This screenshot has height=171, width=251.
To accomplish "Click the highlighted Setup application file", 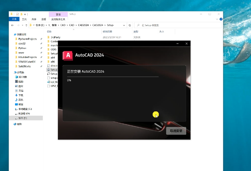I will pyautogui.click(x=52, y=70).
